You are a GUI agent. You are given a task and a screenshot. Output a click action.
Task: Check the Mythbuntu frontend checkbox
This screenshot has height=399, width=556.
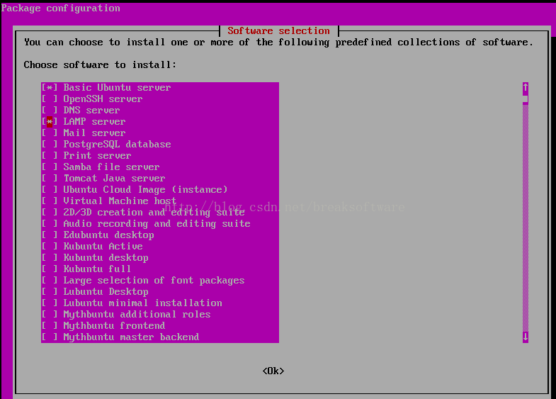point(50,326)
